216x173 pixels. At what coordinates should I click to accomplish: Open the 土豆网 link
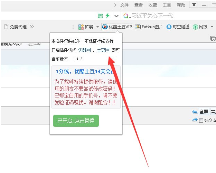(103, 50)
